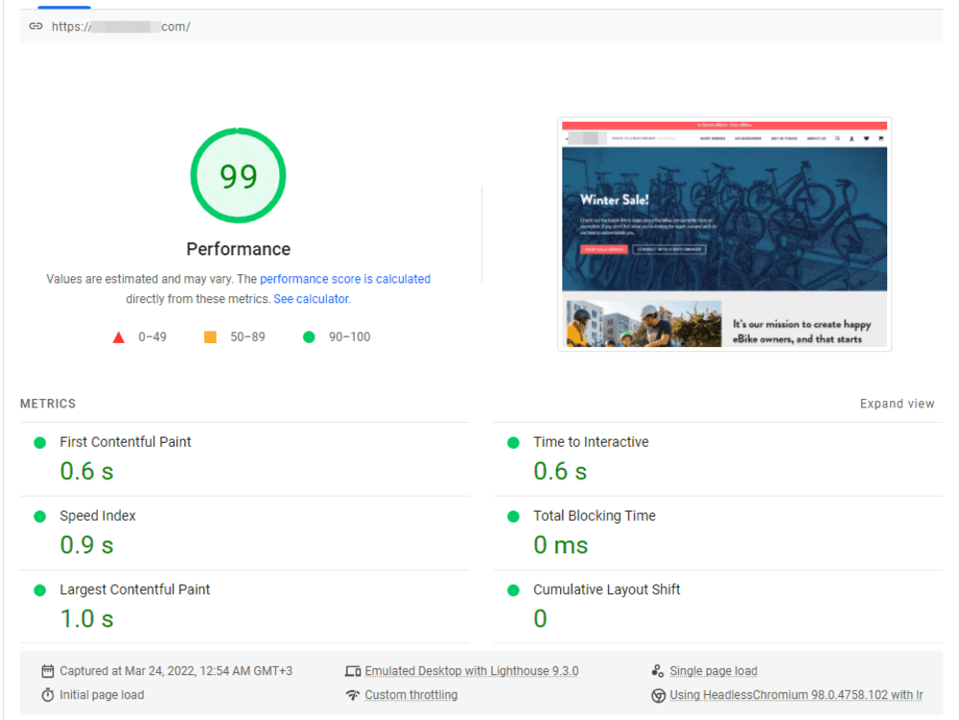
Task: Click the device icon before Emulated Desktop
Action: point(353,671)
